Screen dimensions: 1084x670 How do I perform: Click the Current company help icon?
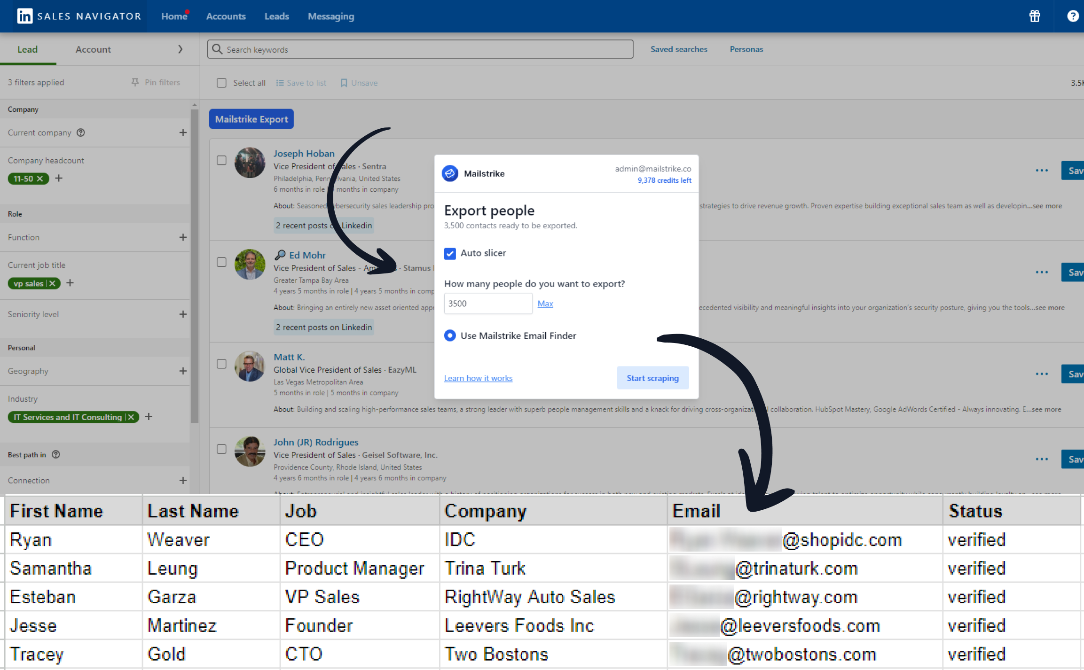point(81,132)
